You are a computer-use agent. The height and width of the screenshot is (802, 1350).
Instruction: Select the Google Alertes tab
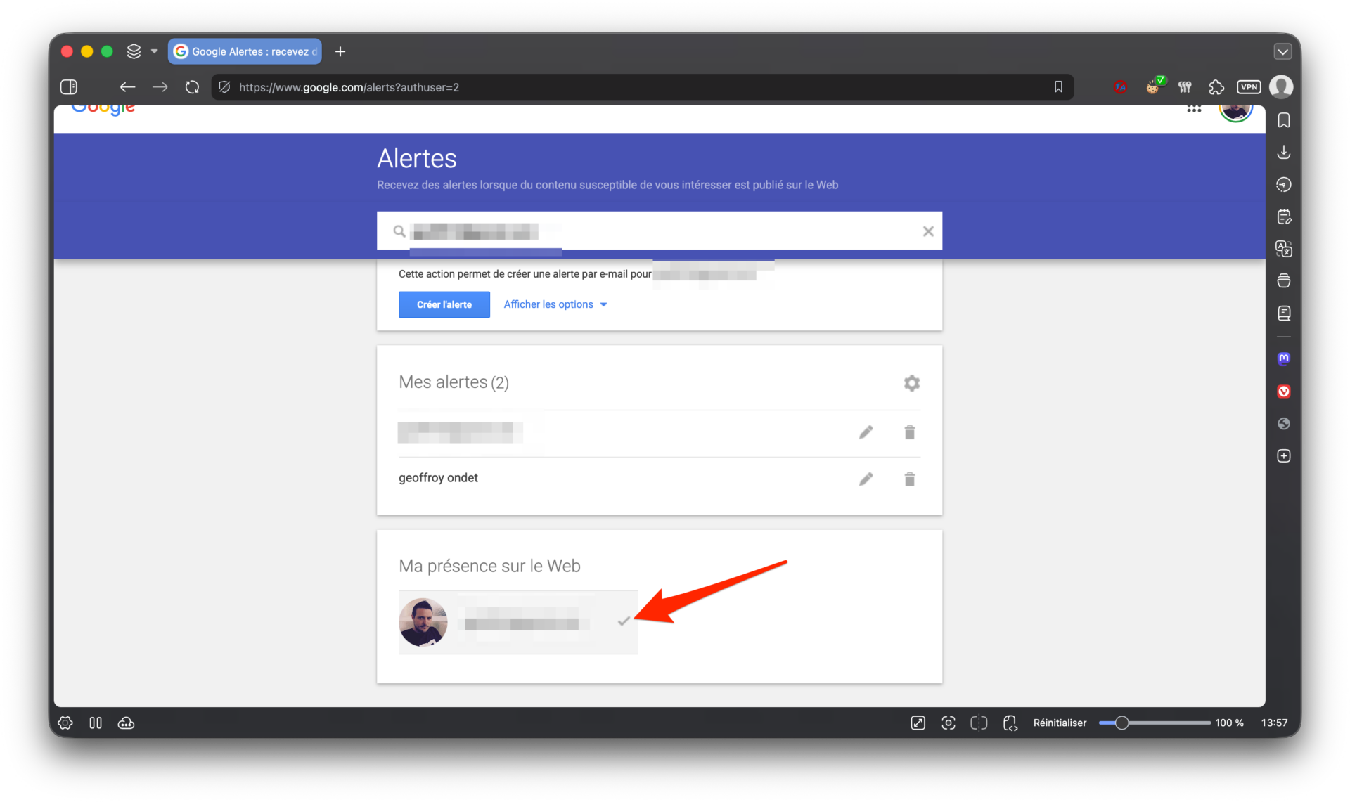click(245, 51)
